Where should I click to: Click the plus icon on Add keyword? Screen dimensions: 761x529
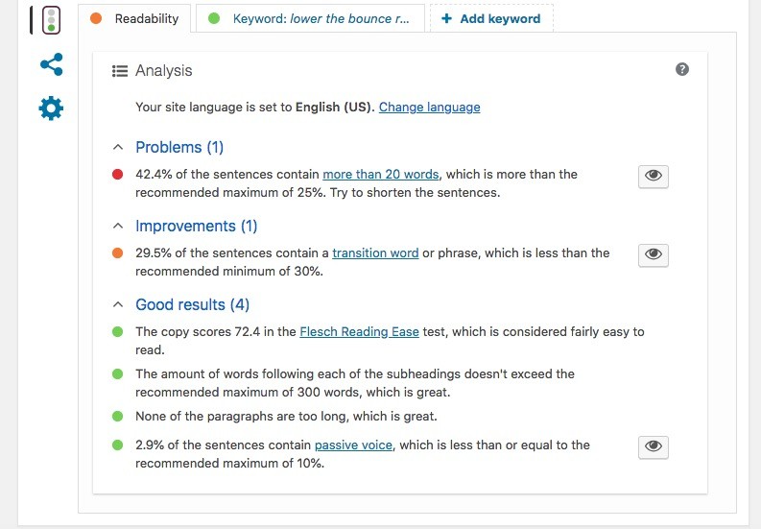coord(446,18)
